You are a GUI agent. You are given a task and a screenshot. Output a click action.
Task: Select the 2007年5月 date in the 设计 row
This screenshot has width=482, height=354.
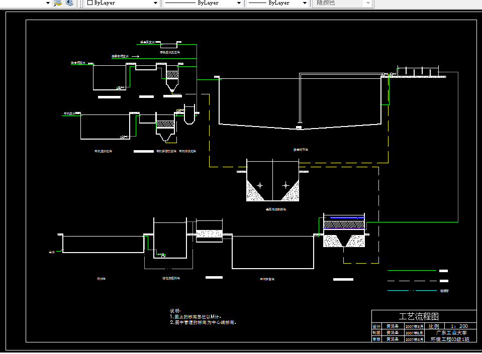(x=414, y=326)
